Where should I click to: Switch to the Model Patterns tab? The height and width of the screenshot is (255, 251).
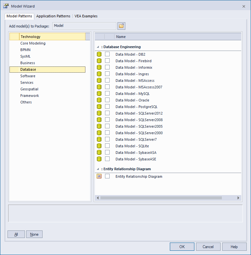(x=19, y=16)
